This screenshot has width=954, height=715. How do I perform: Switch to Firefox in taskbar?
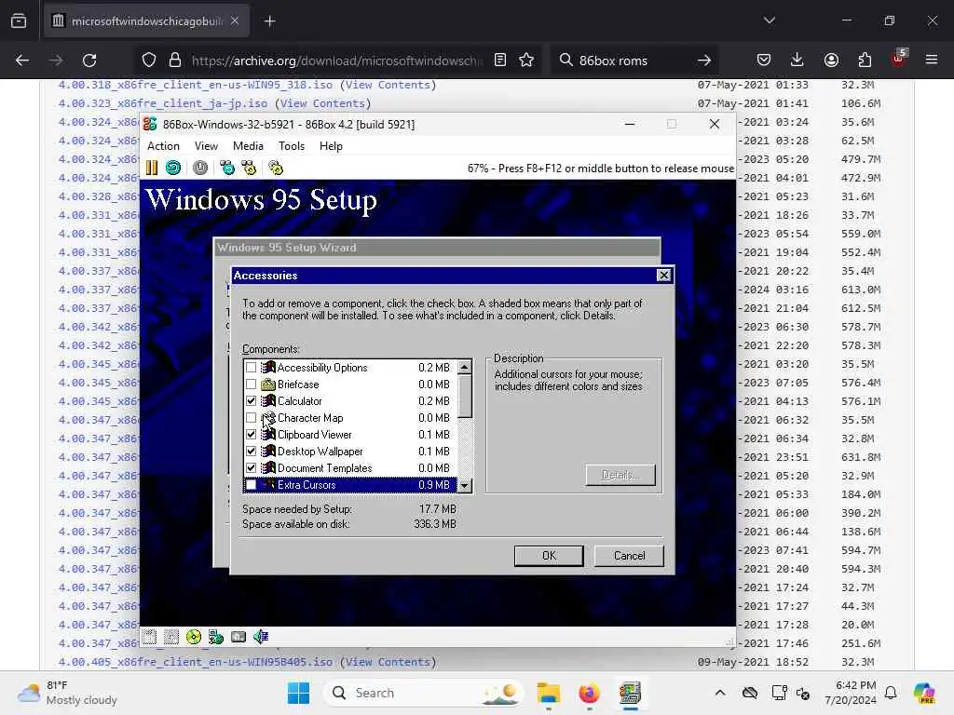tap(589, 693)
